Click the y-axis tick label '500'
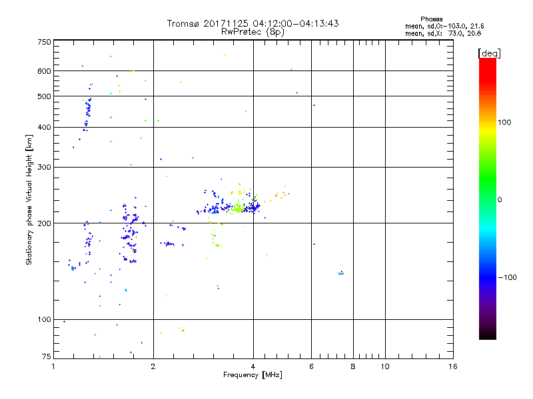This screenshot has width=533, height=399. [44, 96]
